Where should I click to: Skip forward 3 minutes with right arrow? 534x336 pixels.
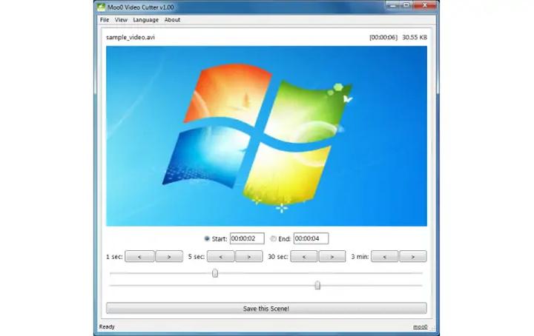click(x=413, y=257)
